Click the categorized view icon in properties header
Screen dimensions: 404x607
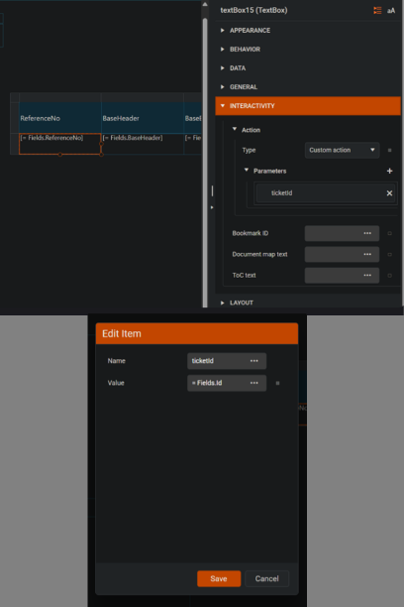point(377,11)
